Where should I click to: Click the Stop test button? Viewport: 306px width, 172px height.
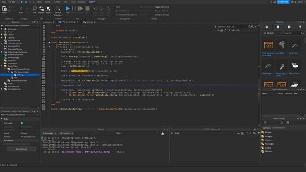[x=87, y=9]
